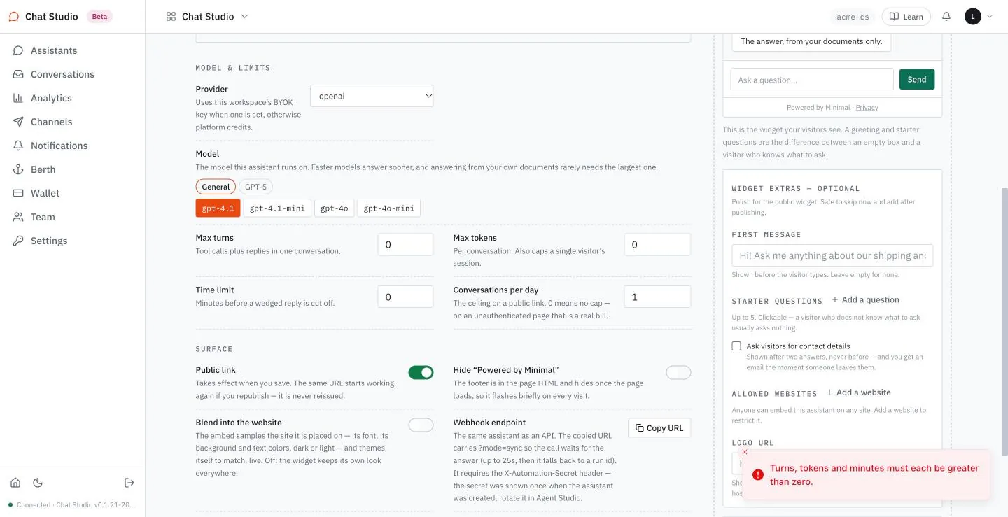
Task: Select the gpt-4.1 model chip
Action: click(x=218, y=208)
